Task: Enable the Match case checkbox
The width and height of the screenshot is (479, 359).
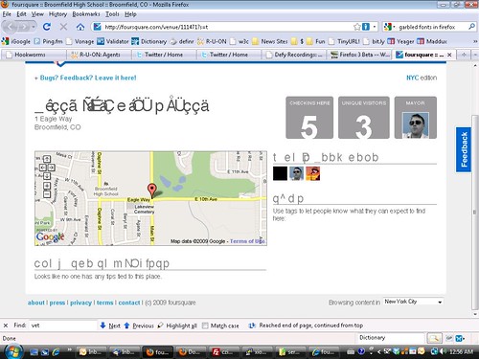Action: coord(205,325)
